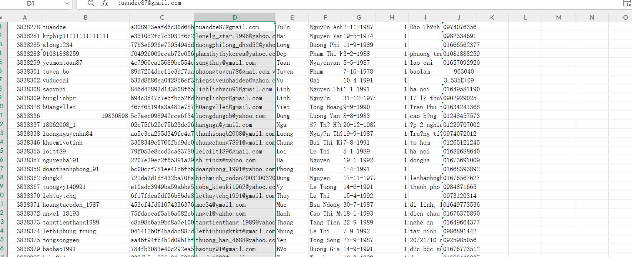Click the cell with value 963040
Image resolution: width=632 pixels, height=257 pixels.
pyautogui.click(x=459, y=71)
